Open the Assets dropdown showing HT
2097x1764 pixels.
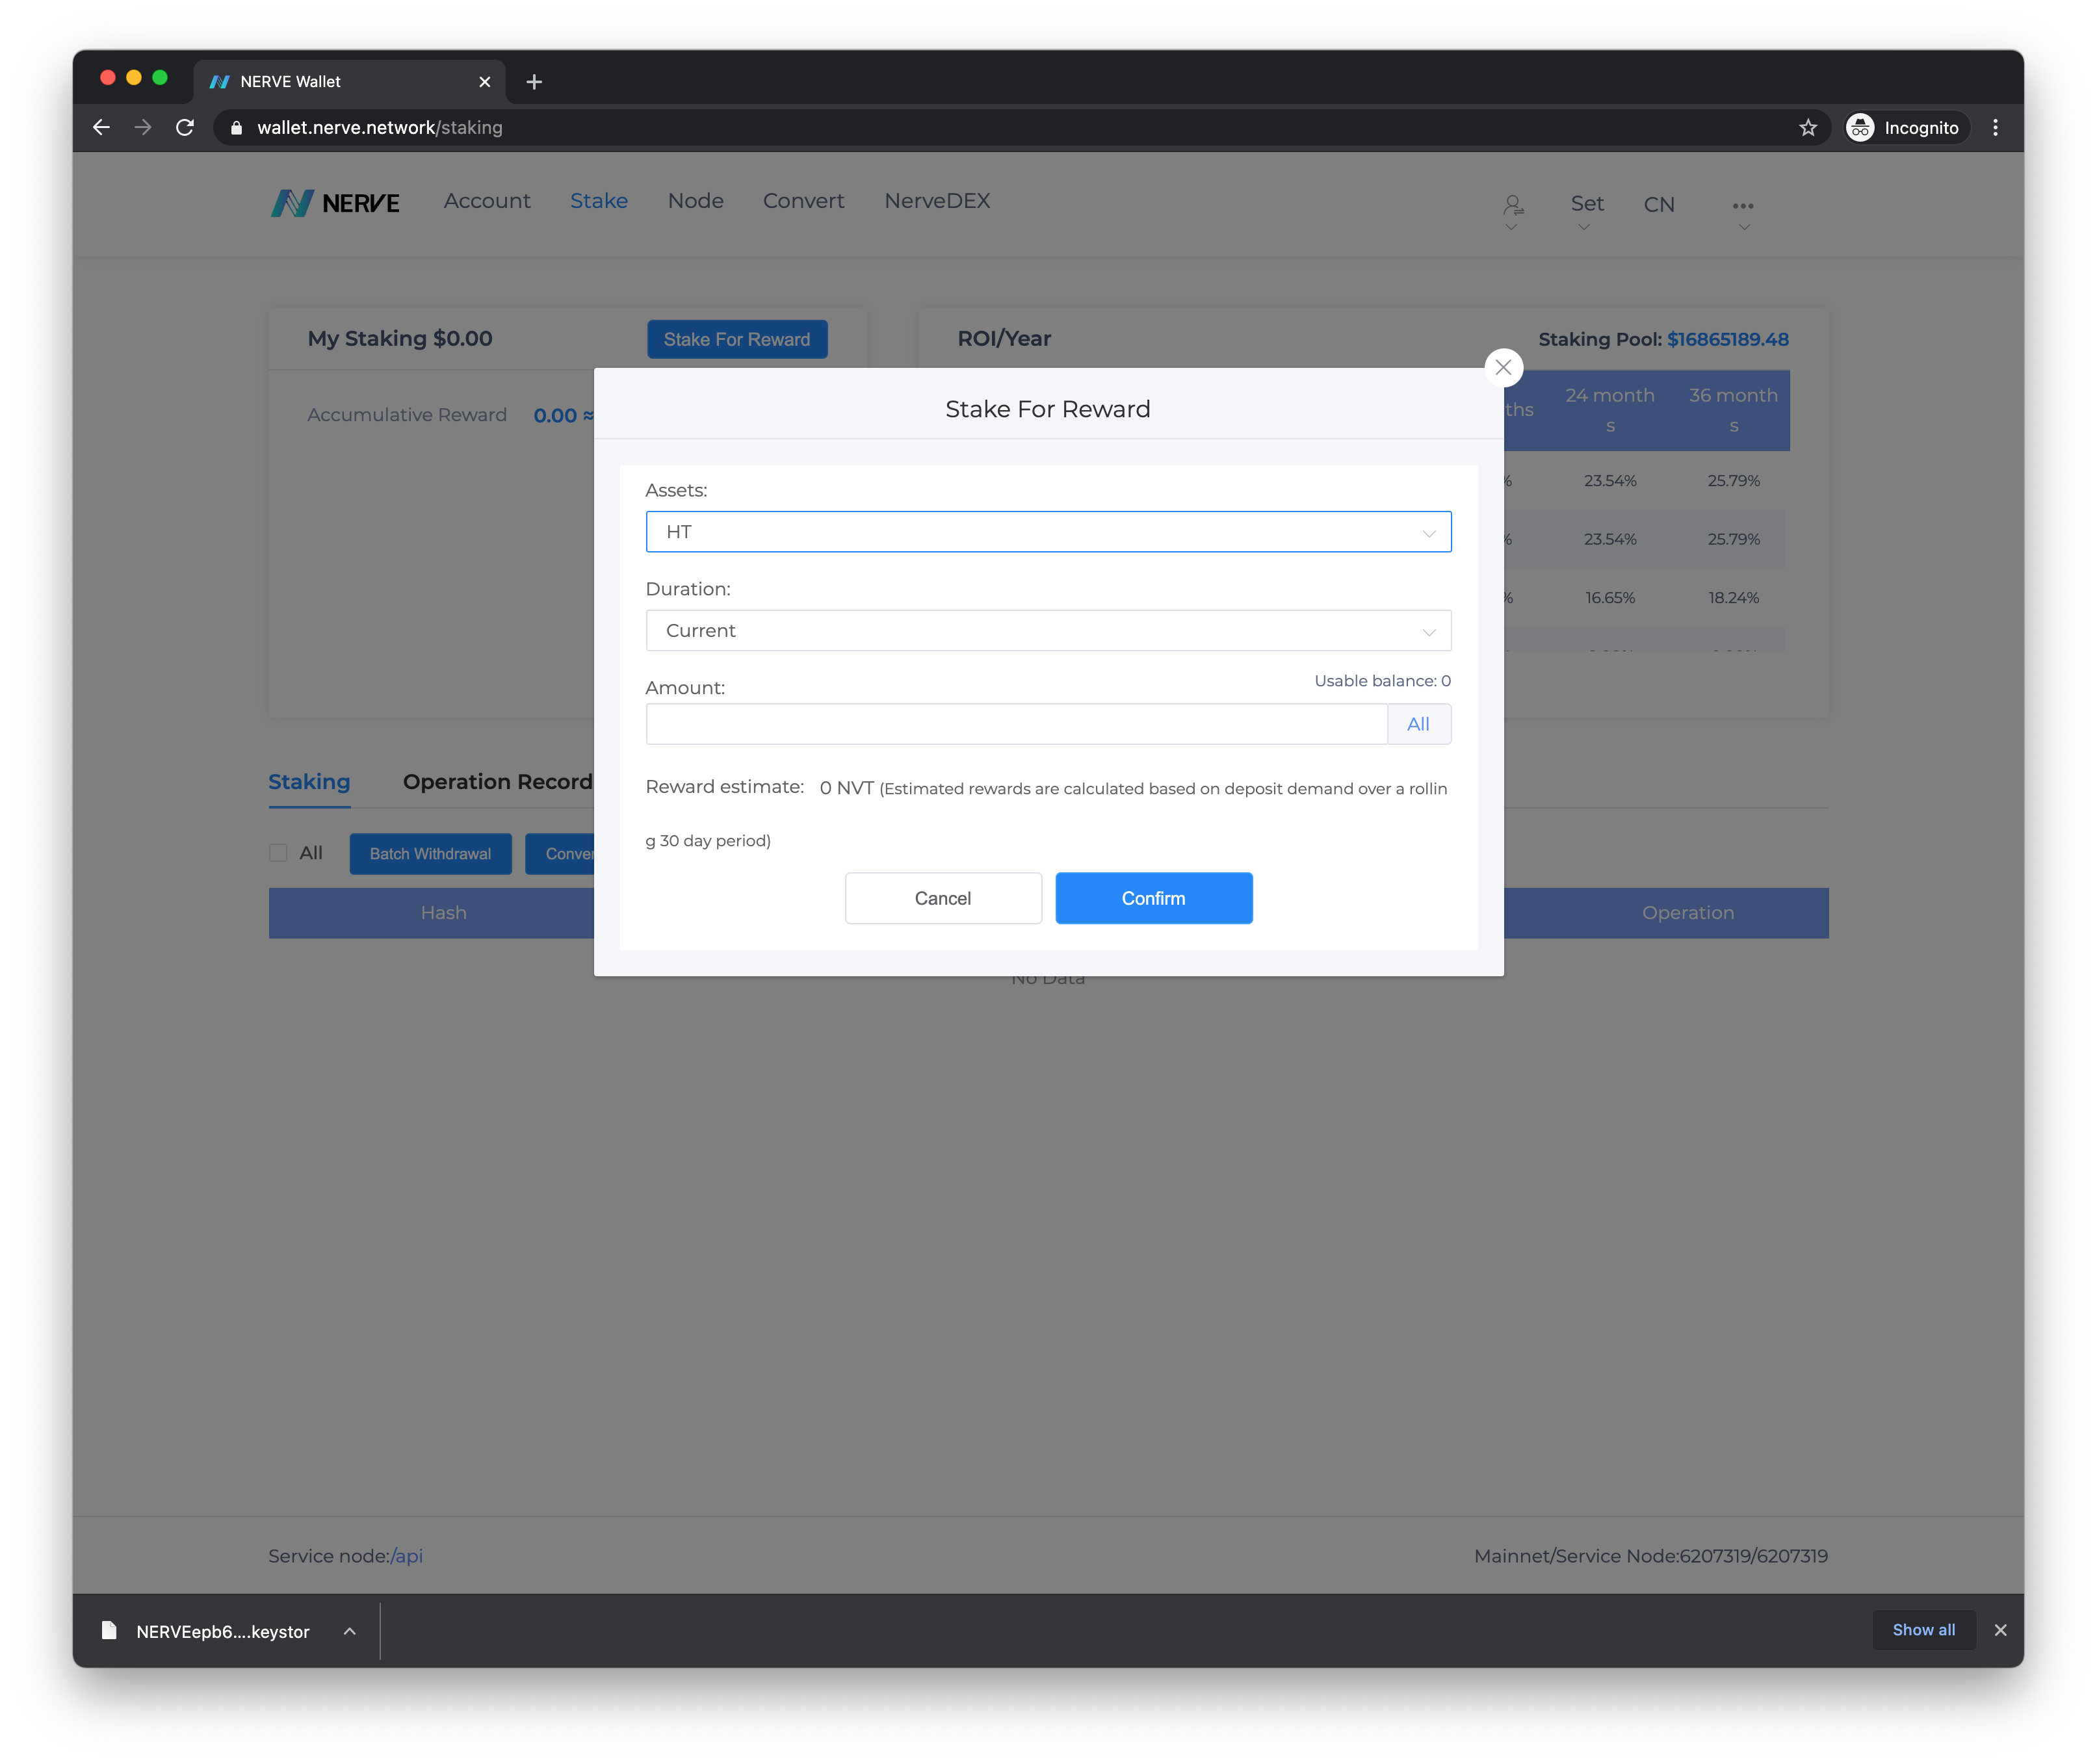tap(1047, 532)
